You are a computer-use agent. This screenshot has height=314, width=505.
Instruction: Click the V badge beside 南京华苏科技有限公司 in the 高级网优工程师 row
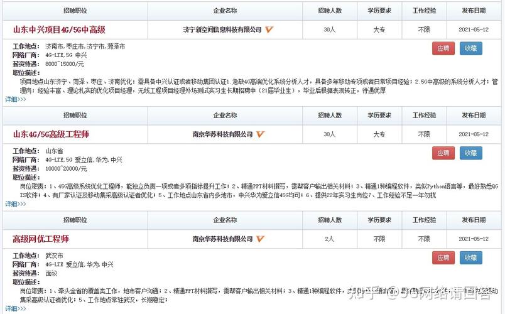tap(260, 239)
